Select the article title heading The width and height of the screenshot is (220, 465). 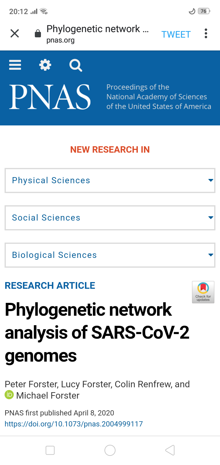[x=97, y=333]
